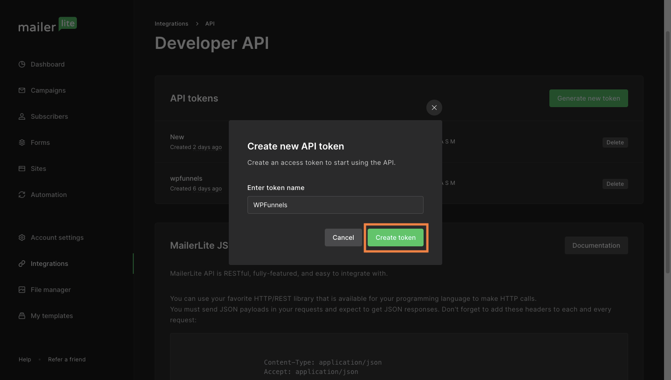Click the Sites card icon

click(x=22, y=169)
